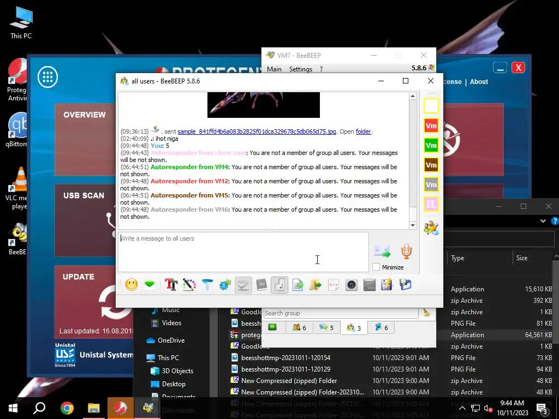Click the notepad with pencil save icon
Image resolution: width=559 pixels, height=419 pixels.
(x=387, y=285)
